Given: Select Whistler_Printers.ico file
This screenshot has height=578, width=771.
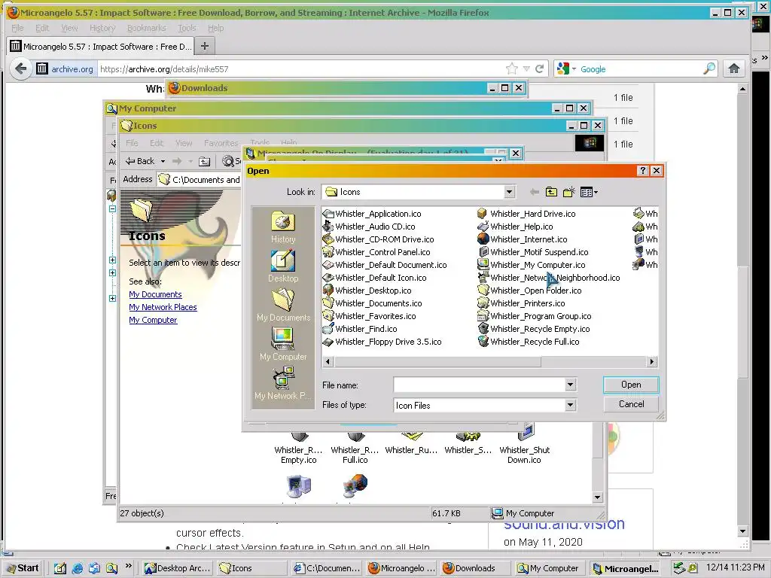Looking at the screenshot, I should click(x=521, y=303).
